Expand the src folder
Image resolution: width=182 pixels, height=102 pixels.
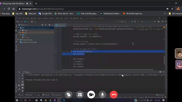20,35
